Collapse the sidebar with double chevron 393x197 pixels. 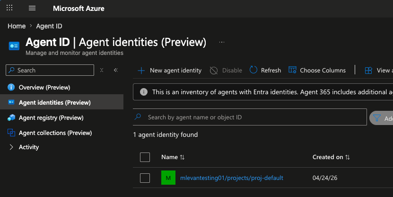click(x=116, y=70)
